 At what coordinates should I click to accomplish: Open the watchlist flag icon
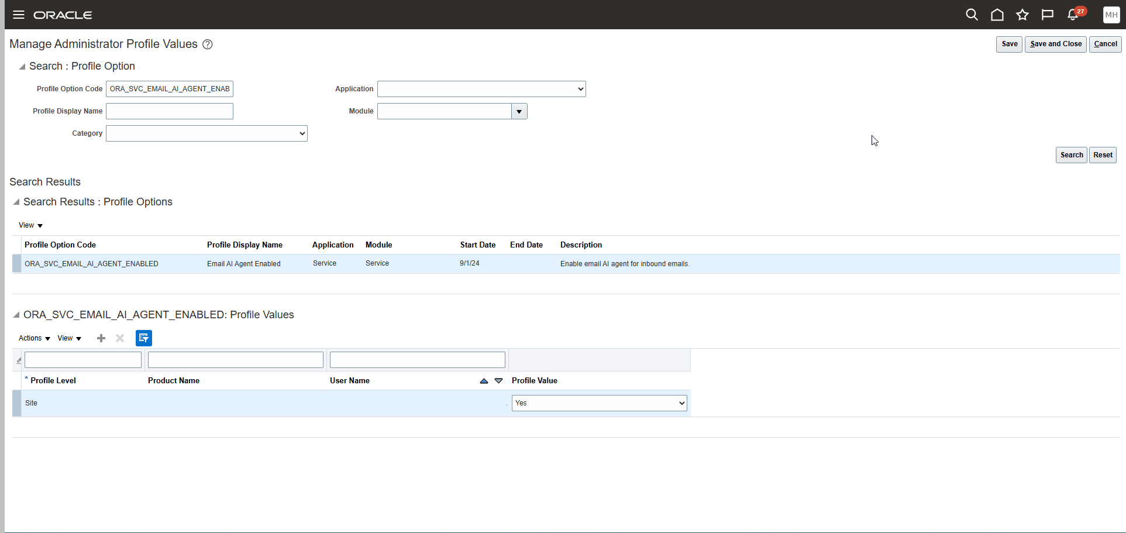pyautogui.click(x=1047, y=15)
